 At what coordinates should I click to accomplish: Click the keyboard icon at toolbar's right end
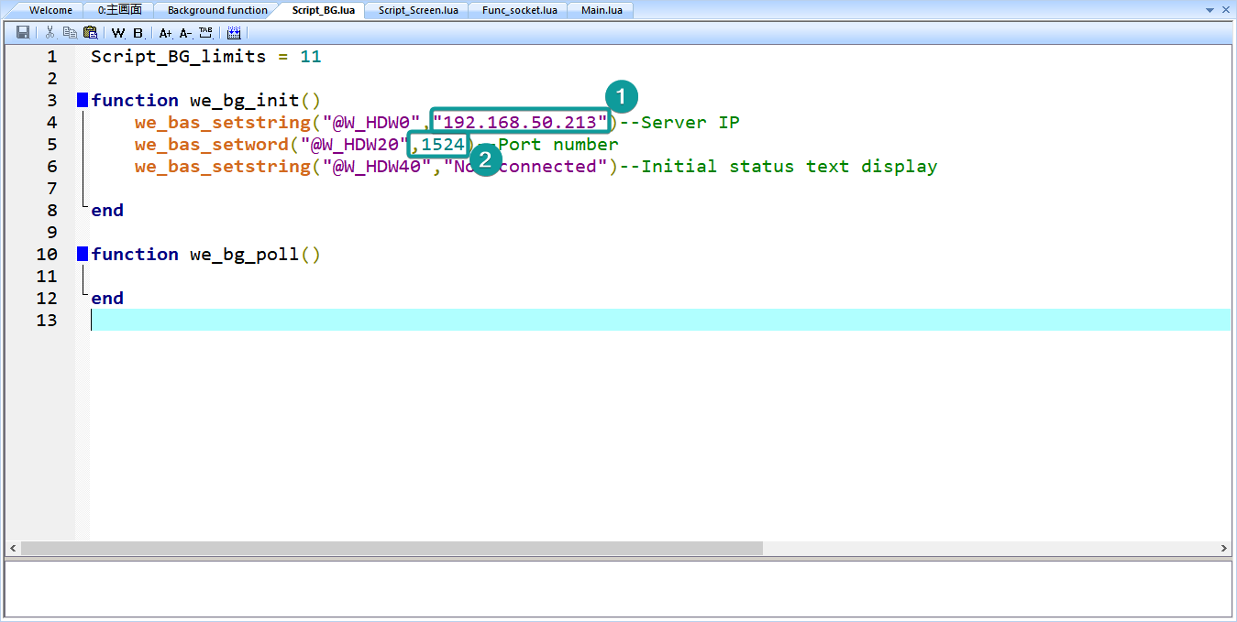point(233,32)
